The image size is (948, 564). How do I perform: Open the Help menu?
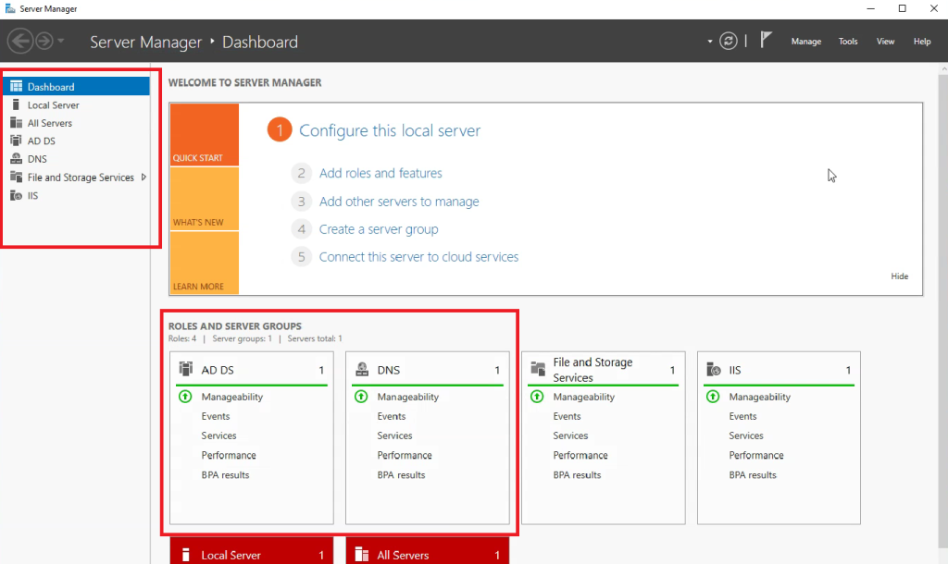click(x=922, y=41)
